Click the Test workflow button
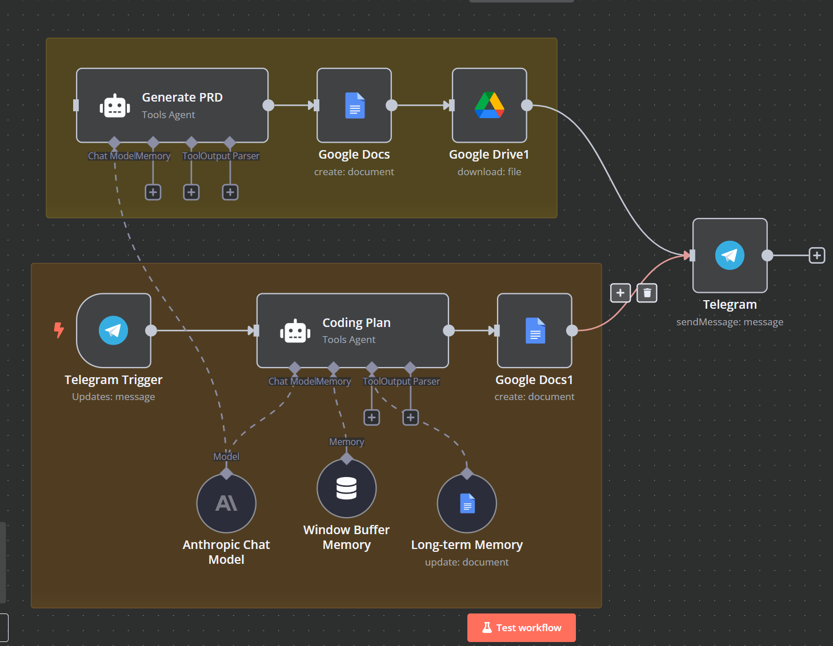The image size is (833, 646). (x=521, y=628)
